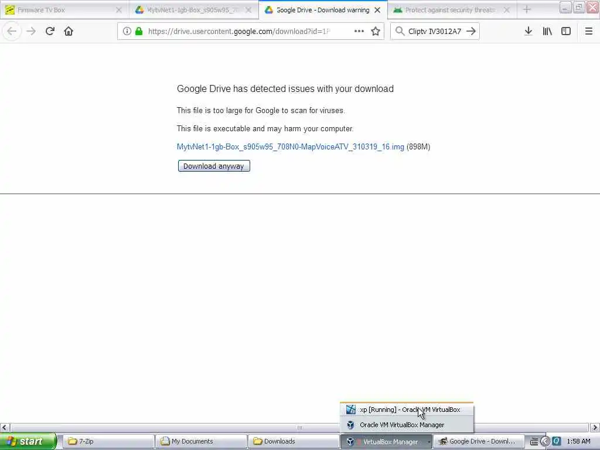
Task: Click the Google Drive has detected issues heading
Action: point(285,89)
